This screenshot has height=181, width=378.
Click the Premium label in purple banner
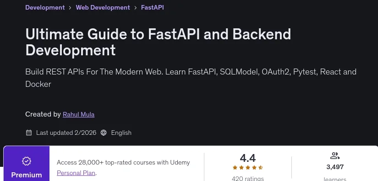point(27,175)
